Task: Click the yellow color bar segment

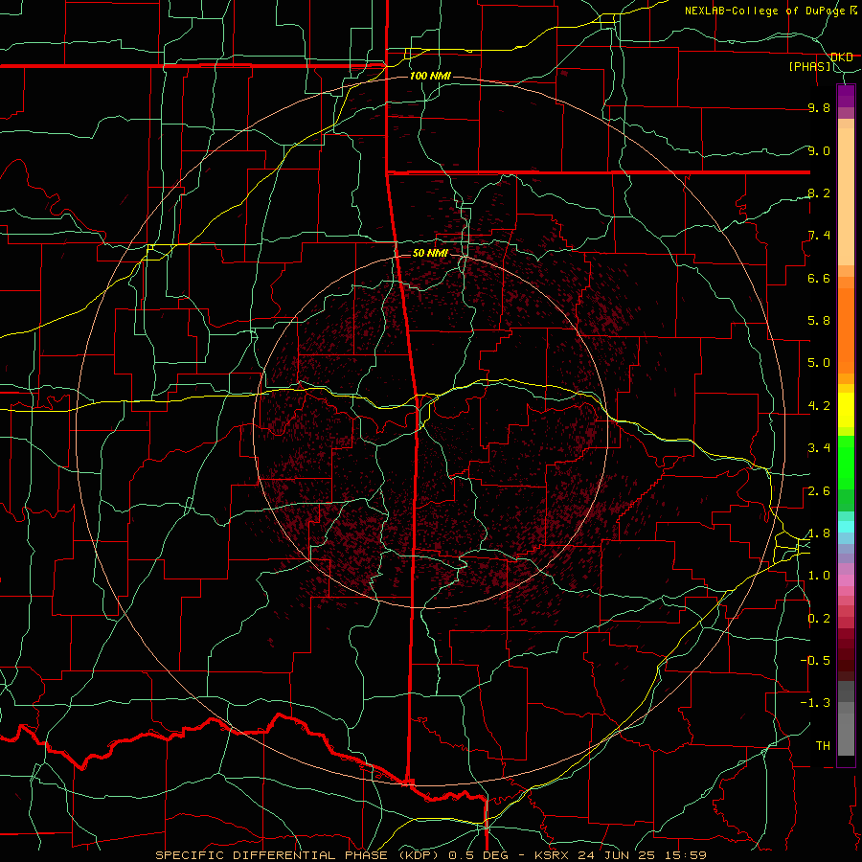Action: click(x=846, y=410)
